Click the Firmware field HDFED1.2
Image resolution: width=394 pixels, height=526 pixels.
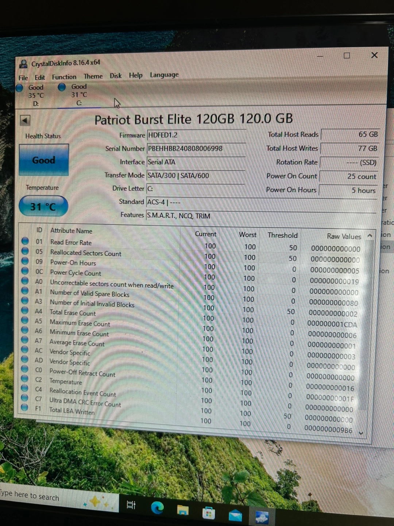coord(196,135)
